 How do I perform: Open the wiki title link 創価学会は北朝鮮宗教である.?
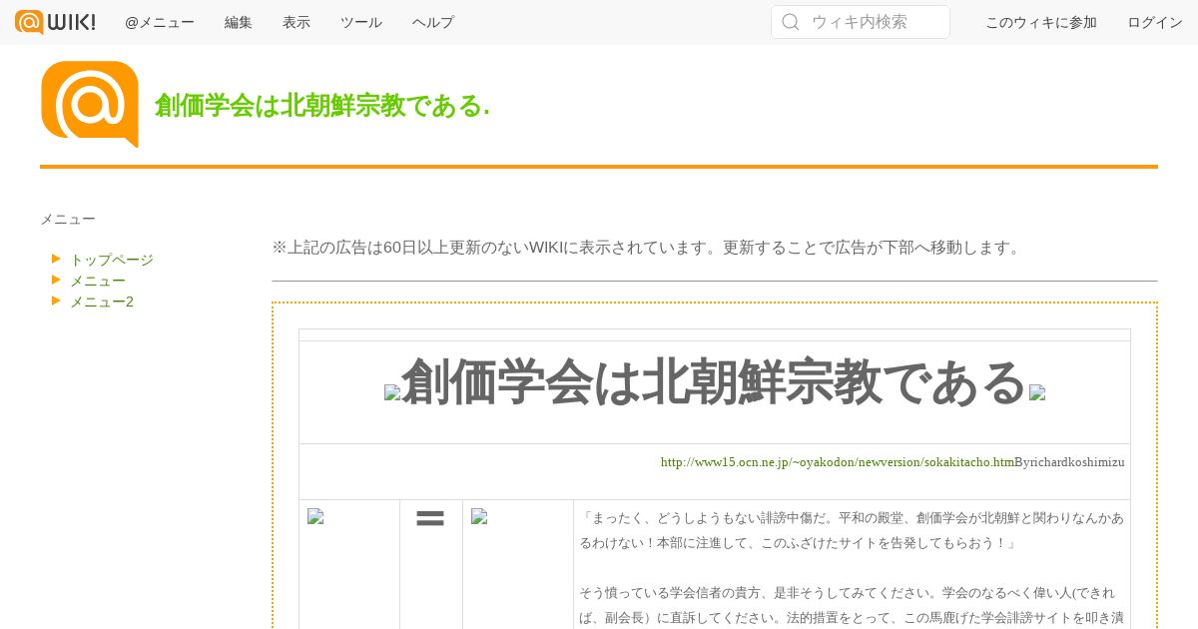pyautogui.click(x=321, y=106)
